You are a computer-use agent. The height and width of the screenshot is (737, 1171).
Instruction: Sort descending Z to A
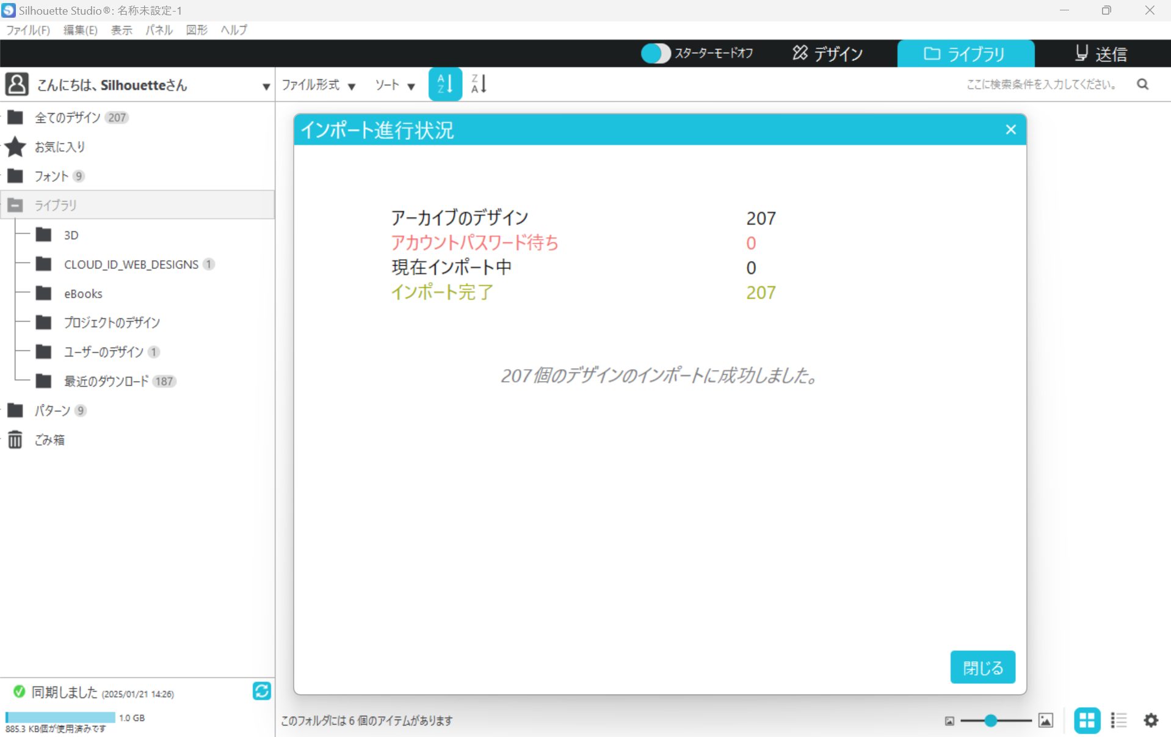(x=479, y=84)
